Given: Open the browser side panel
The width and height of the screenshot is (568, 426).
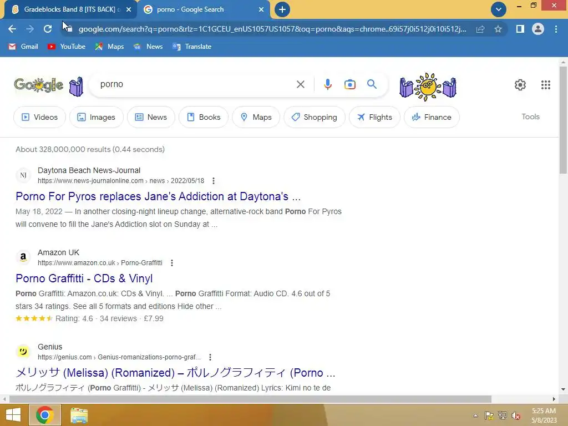Looking at the screenshot, I should tap(520, 29).
